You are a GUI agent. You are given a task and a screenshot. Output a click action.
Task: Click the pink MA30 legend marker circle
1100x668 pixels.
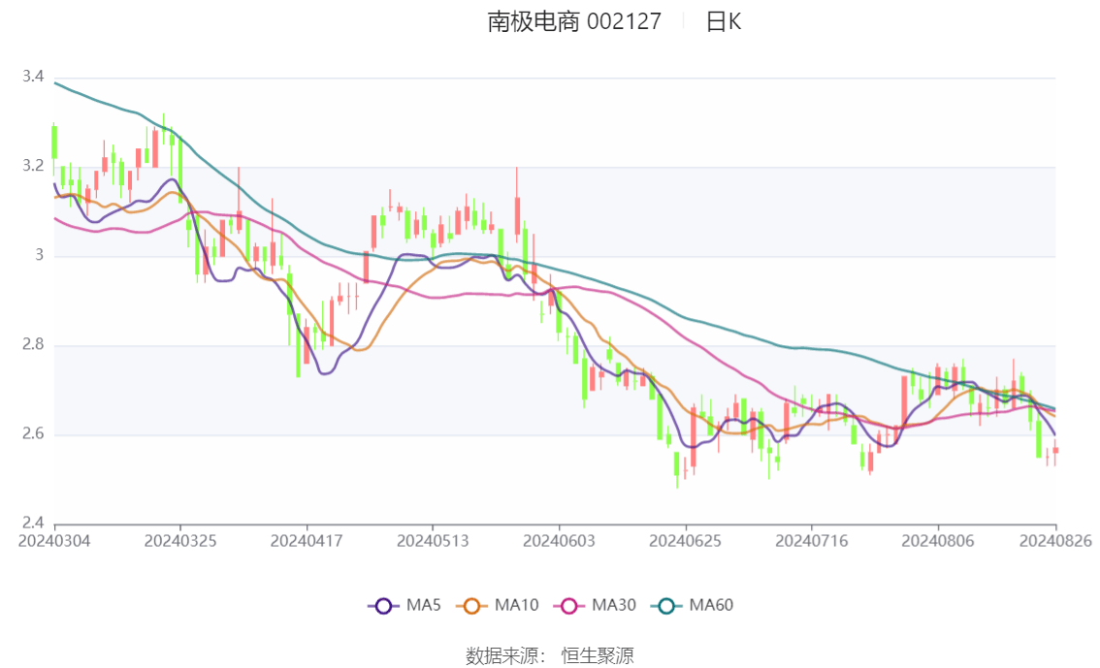[569, 606]
